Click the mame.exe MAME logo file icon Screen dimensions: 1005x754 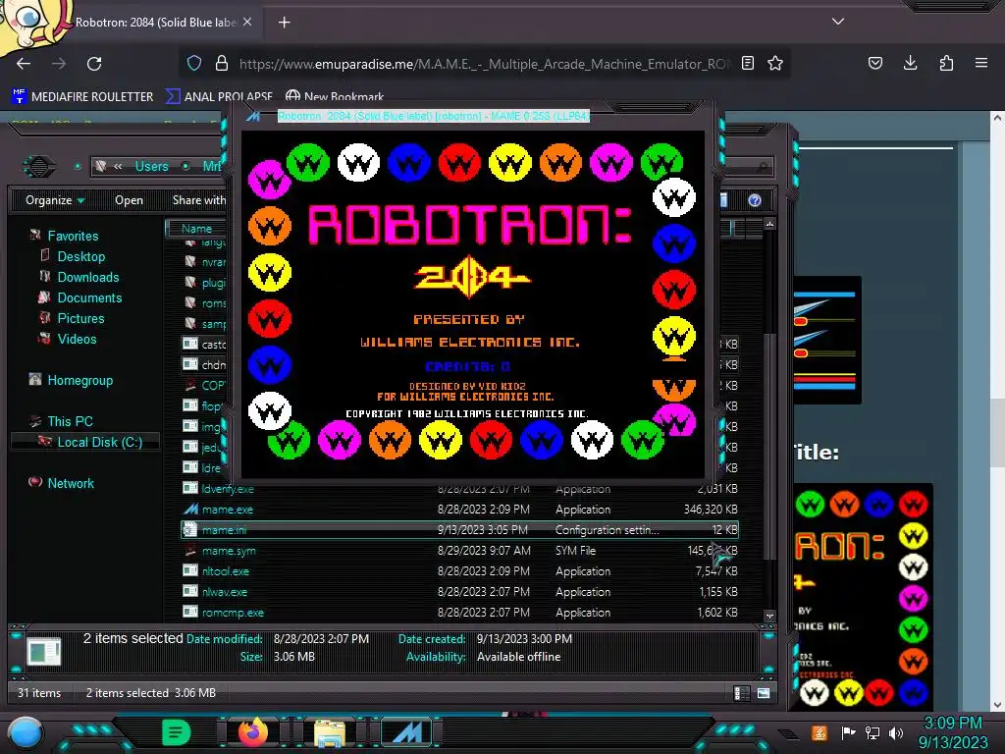tap(190, 510)
